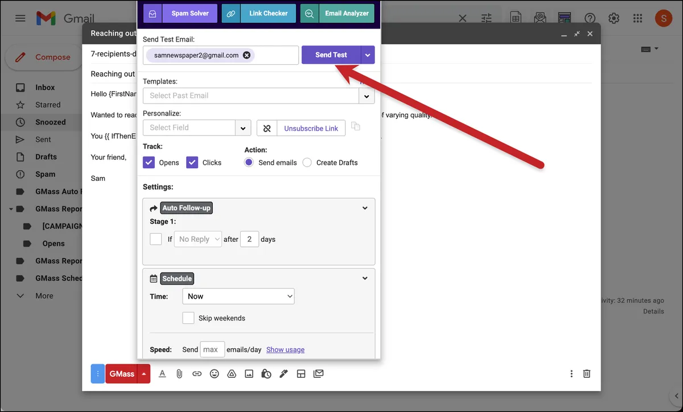Enable the Stage 1 follow-up checkbox
Viewport: 683px width, 412px height.
pyautogui.click(x=156, y=239)
